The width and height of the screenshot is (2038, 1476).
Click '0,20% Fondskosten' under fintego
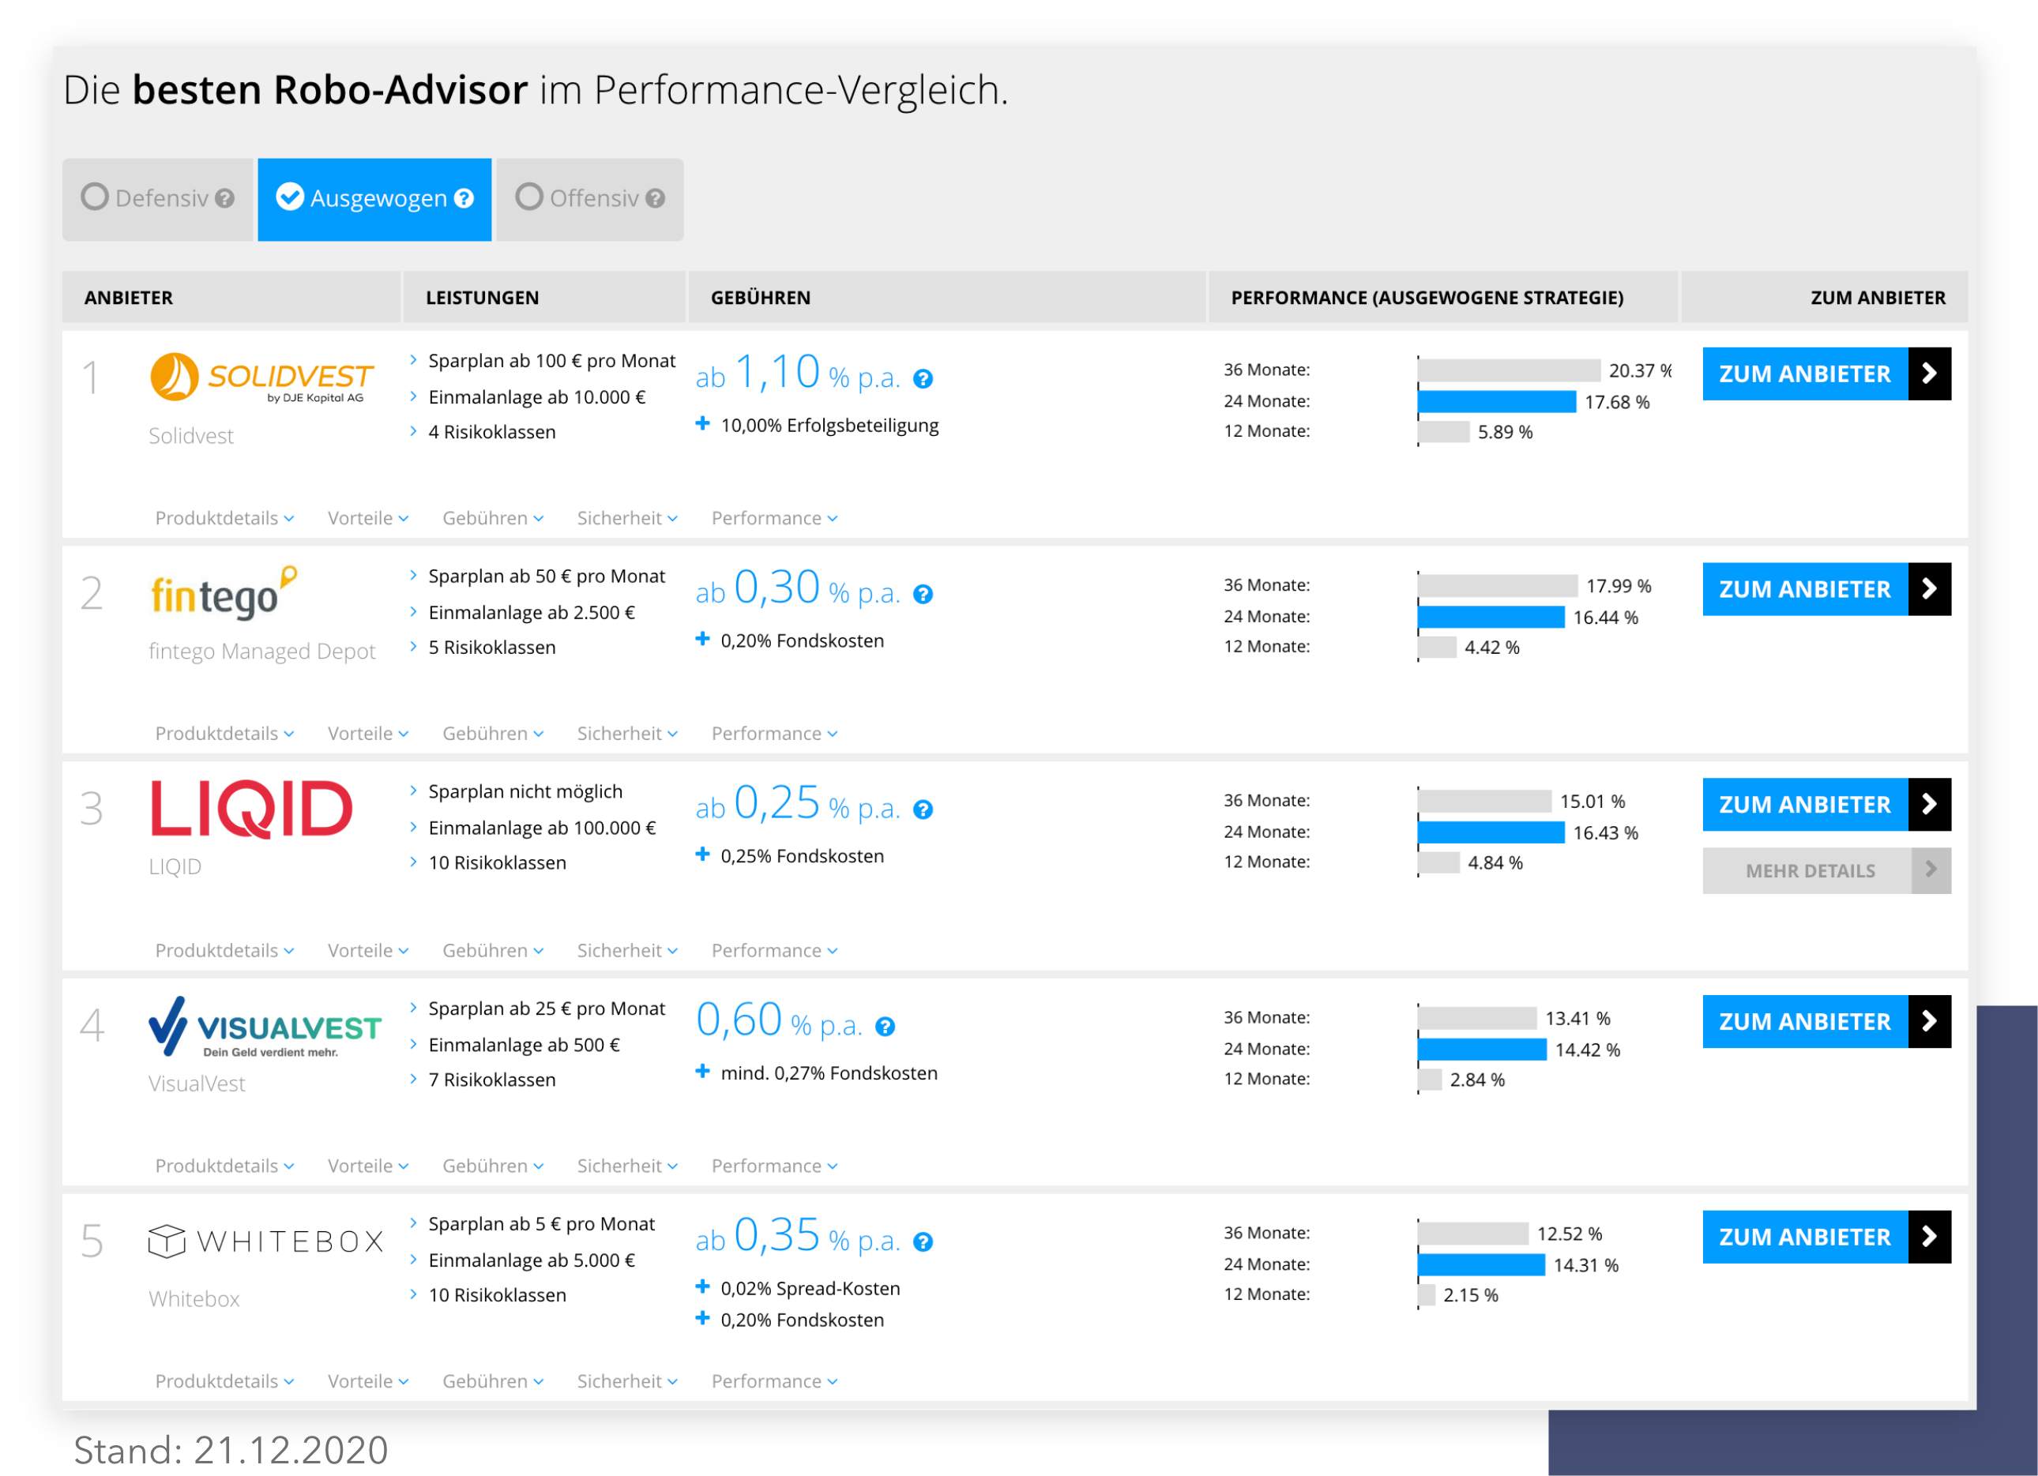click(x=802, y=640)
